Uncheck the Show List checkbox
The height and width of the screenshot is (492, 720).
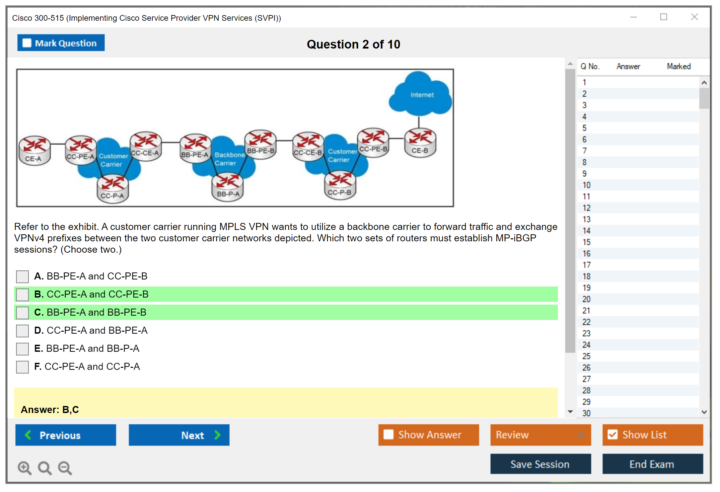(613, 434)
